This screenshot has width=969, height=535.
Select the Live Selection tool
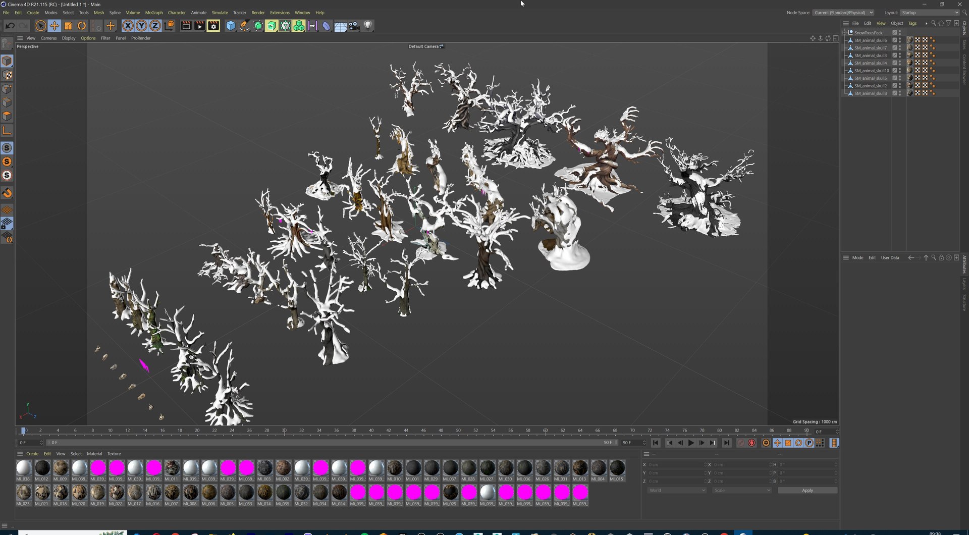pyautogui.click(x=41, y=26)
